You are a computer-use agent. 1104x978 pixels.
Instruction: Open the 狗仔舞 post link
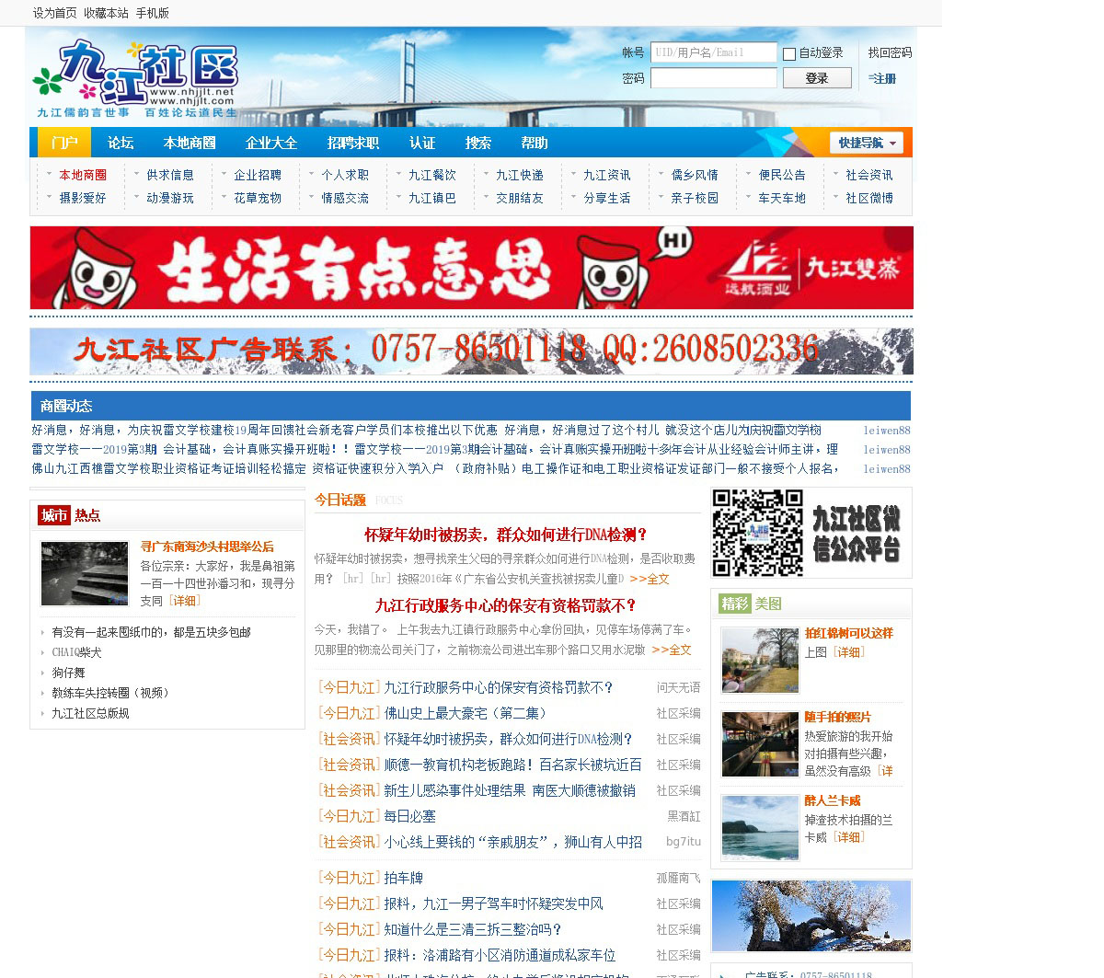coord(68,673)
